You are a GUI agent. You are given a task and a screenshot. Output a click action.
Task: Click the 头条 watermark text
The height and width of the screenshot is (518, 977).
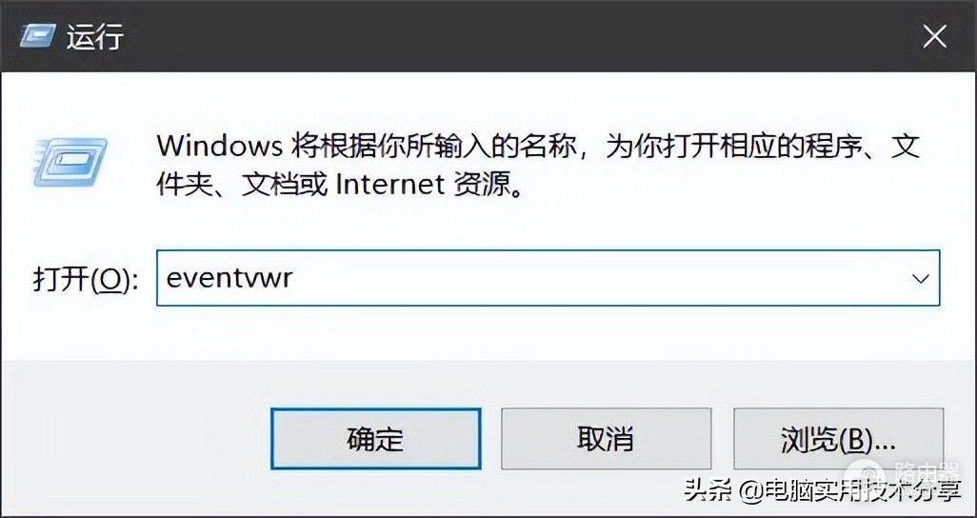[708, 490]
